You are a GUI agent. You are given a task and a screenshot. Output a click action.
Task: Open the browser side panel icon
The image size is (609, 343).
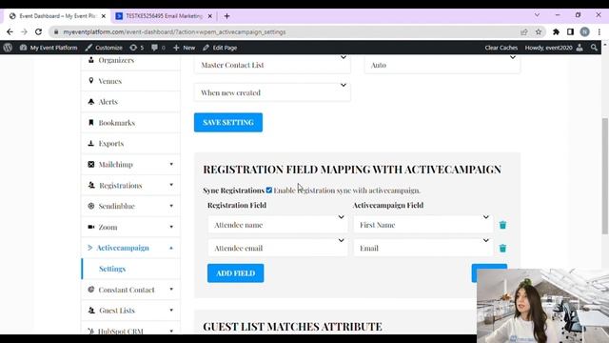coord(570,31)
